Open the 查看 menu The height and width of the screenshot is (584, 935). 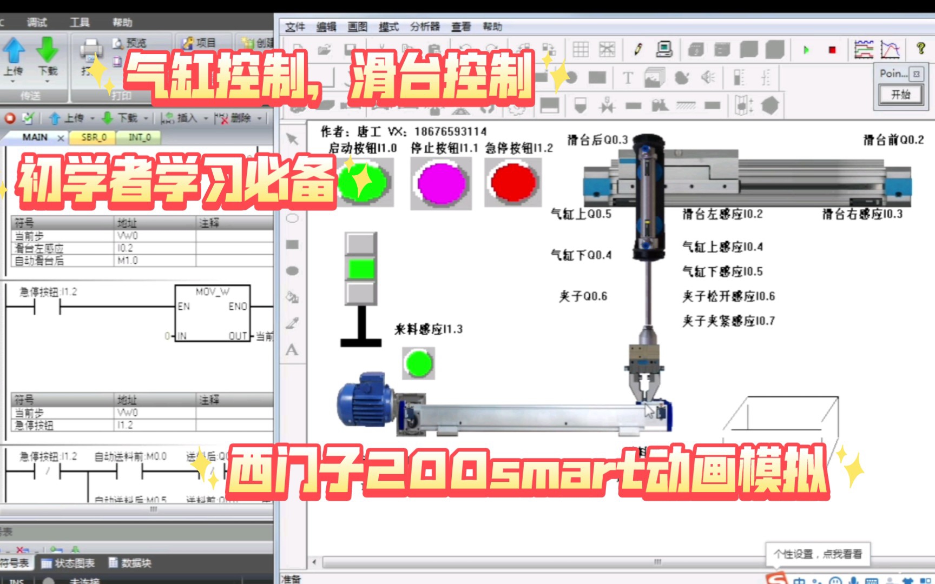tap(461, 26)
